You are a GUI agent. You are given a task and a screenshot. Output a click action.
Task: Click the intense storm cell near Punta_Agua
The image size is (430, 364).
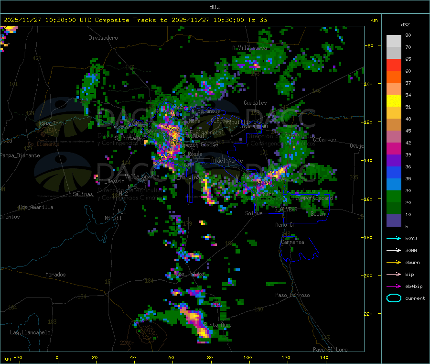click(x=196, y=324)
